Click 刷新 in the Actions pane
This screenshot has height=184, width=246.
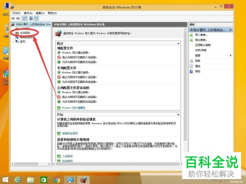198,61
